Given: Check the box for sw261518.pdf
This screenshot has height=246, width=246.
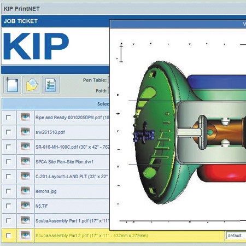Looking at the screenshot, I should pyautogui.click(x=8, y=132).
